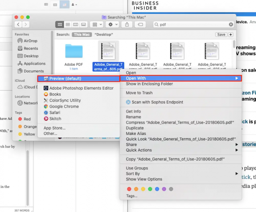This screenshot has width=256, height=212.
Task: Choose Quick Look for the PDF
Action: (181, 139)
